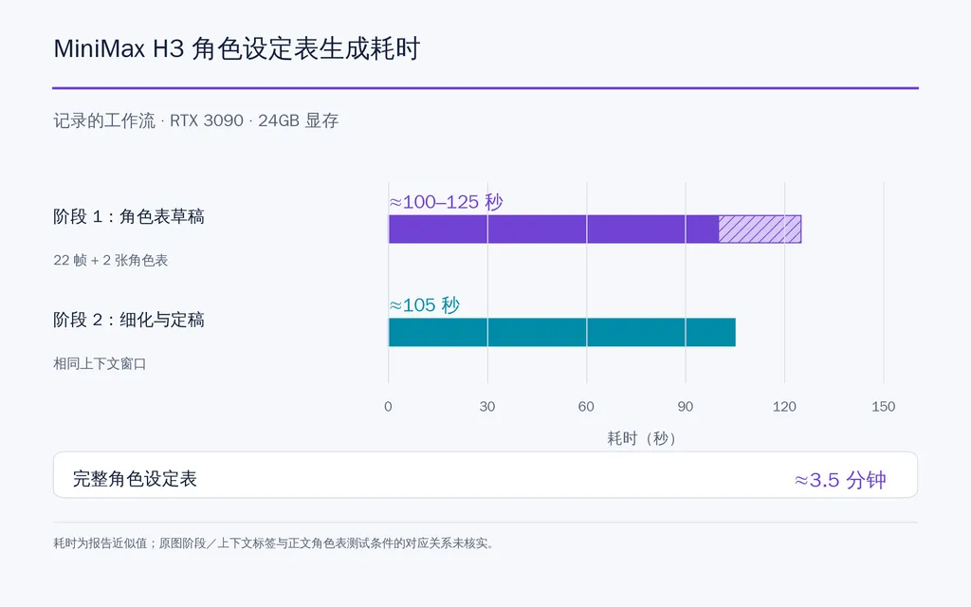Select the label "阶段 1：角色表草稿"

point(129,217)
